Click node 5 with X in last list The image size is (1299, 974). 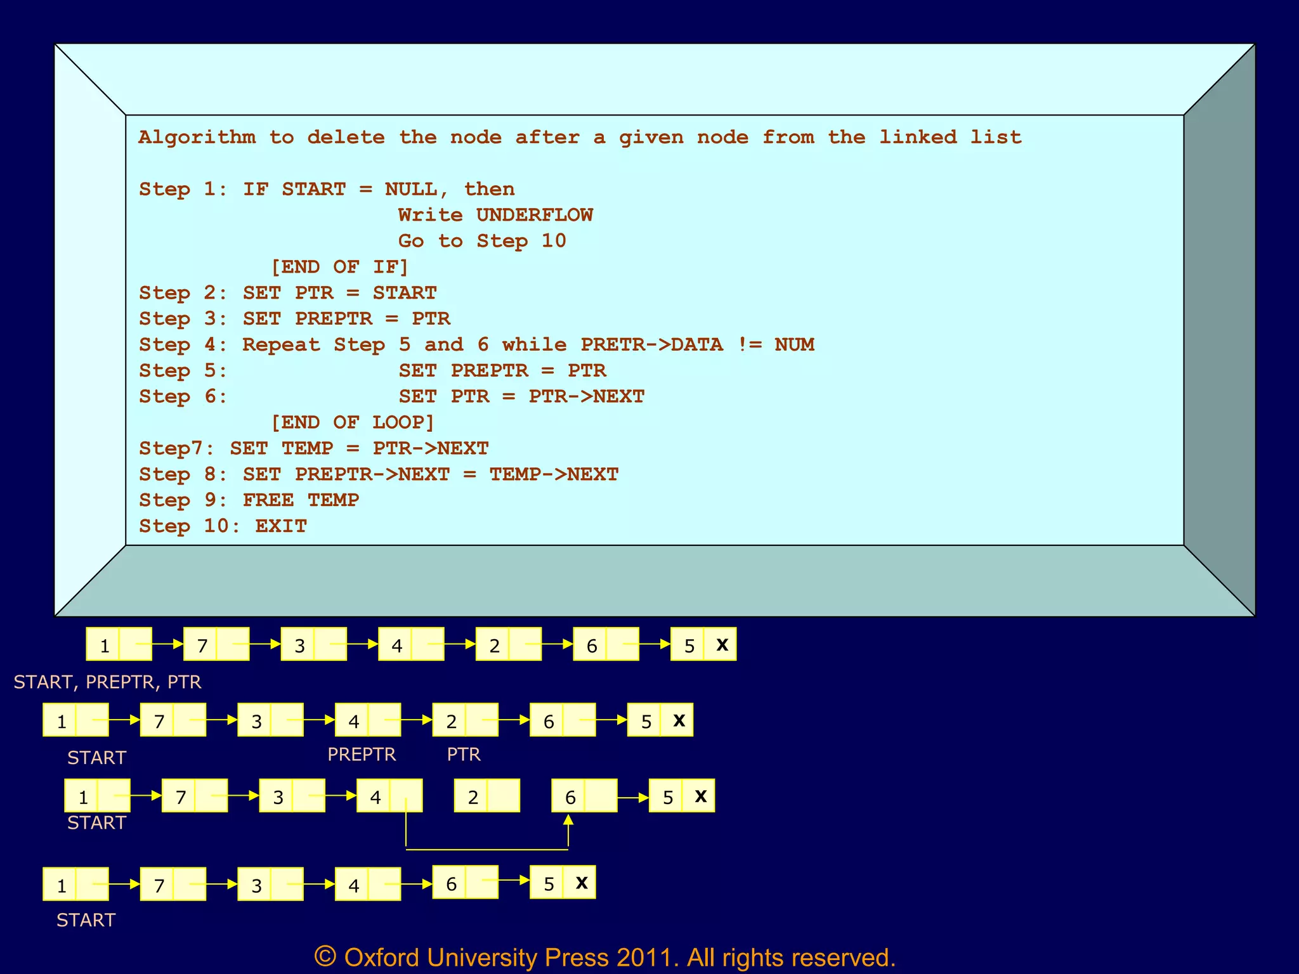563,883
